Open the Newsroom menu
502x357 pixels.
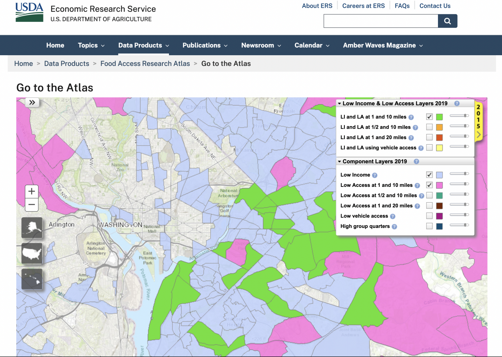click(x=258, y=45)
